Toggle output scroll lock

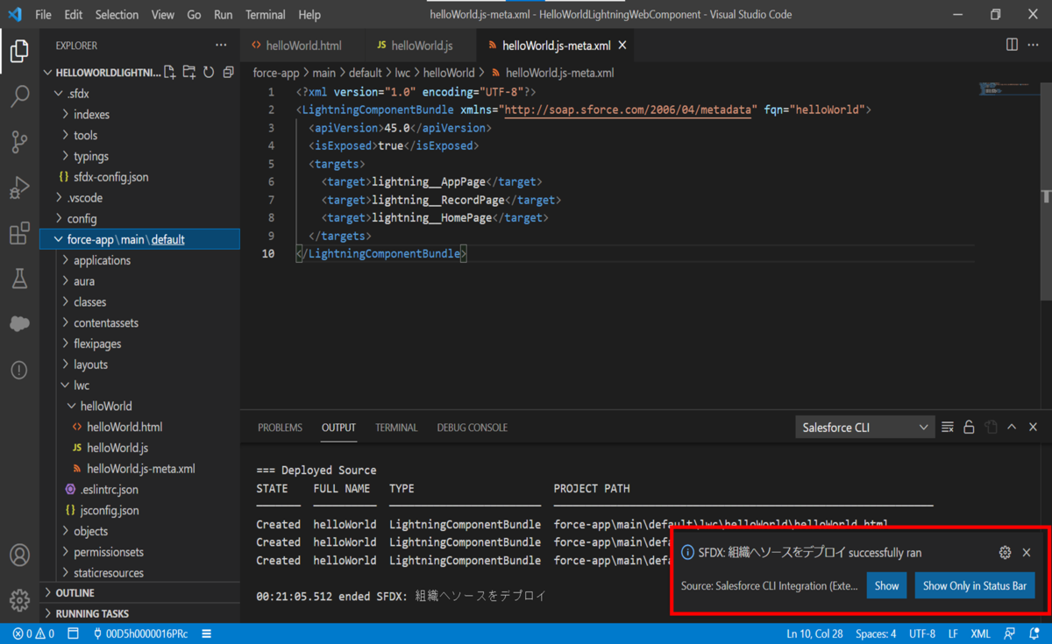click(x=969, y=428)
